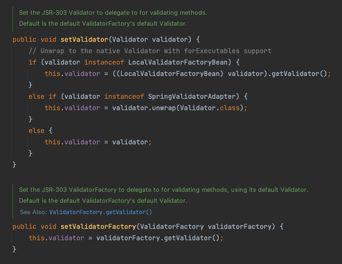Click the 'public void' keywords before setValidatorFactory
342x264 pixels.
(34, 226)
